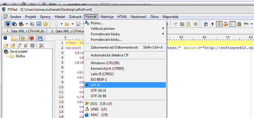Click the remove folder icon with red X
Image resolution: width=254 pixels, height=118 pixels.
pyautogui.click(x=13, y=46)
